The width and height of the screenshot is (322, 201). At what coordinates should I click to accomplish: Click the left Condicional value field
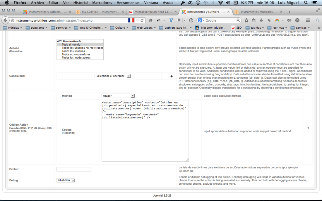(78, 76)
